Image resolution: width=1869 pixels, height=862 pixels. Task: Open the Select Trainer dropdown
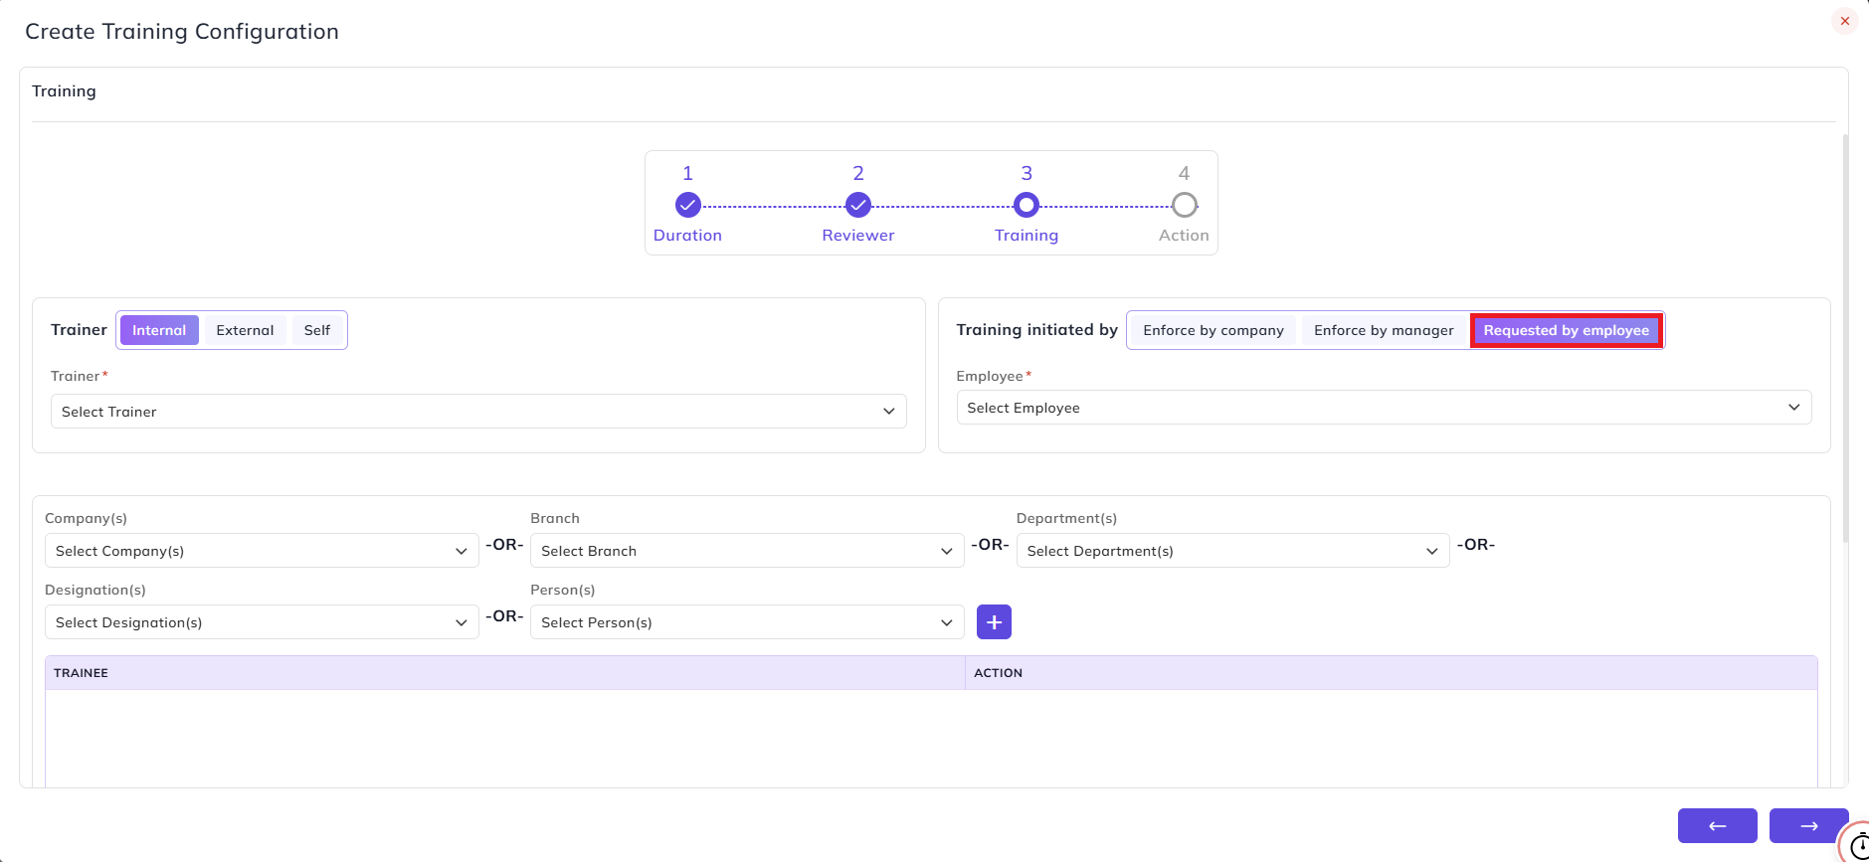[478, 412]
